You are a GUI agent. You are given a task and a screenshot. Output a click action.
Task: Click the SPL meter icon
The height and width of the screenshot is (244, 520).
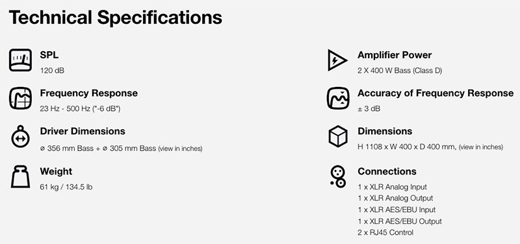[20, 60]
